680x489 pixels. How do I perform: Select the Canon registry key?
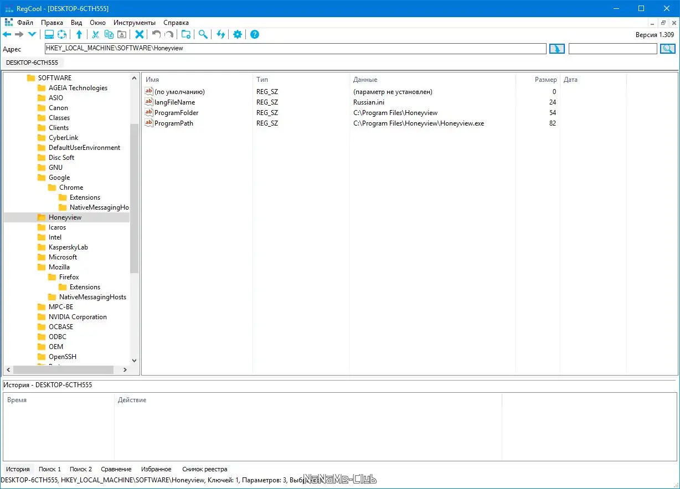click(x=58, y=108)
